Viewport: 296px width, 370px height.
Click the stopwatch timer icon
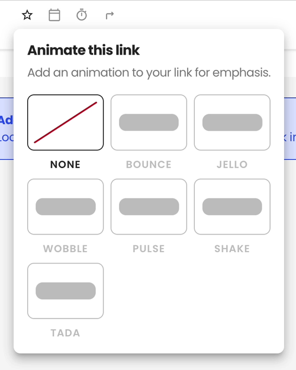[x=82, y=15]
